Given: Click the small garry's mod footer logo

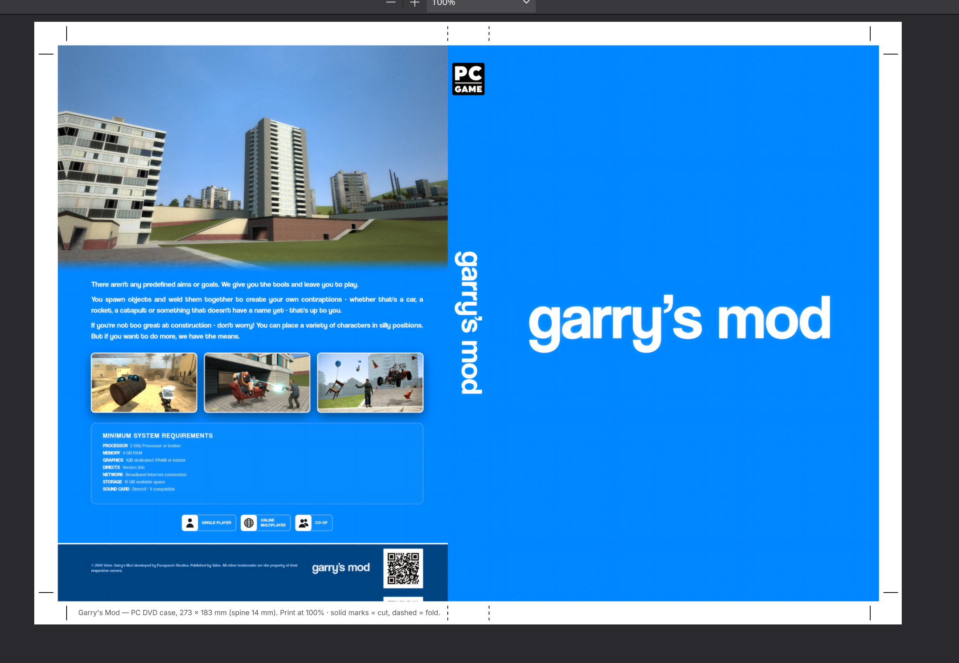Looking at the screenshot, I should (x=341, y=568).
